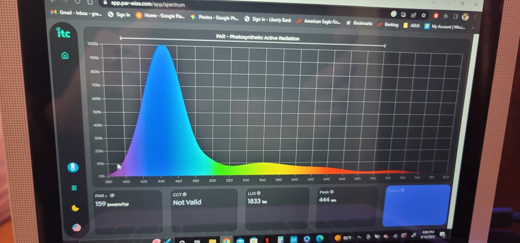Expand the hidden bookmarks overflow chevron
Viewport: 520px width, 243px height.
tap(472, 27)
